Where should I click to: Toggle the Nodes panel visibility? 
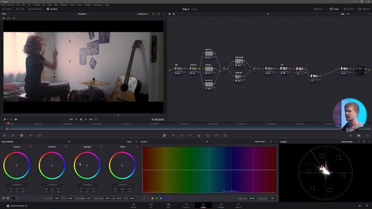[x=334, y=9]
